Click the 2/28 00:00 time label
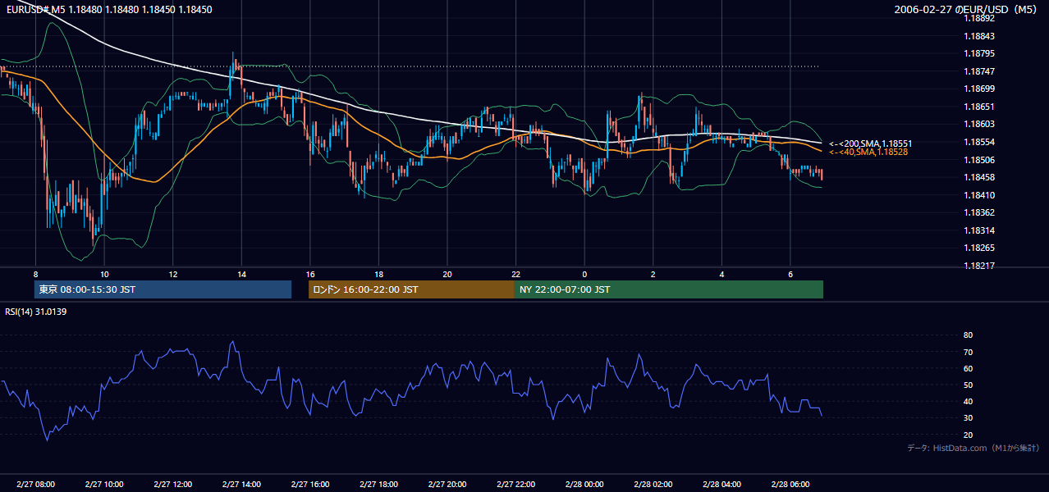Image resolution: width=1049 pixels, height=492 pixels. pyautogui.click(x=584, y=484)
